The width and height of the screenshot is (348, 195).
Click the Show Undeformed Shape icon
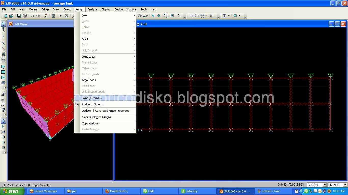(191, 16)
